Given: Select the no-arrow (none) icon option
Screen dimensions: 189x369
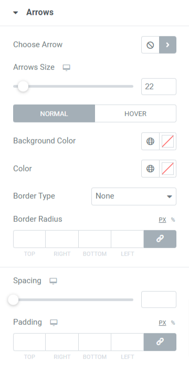Looking at the screenshot, I should [x=150, y=45].
